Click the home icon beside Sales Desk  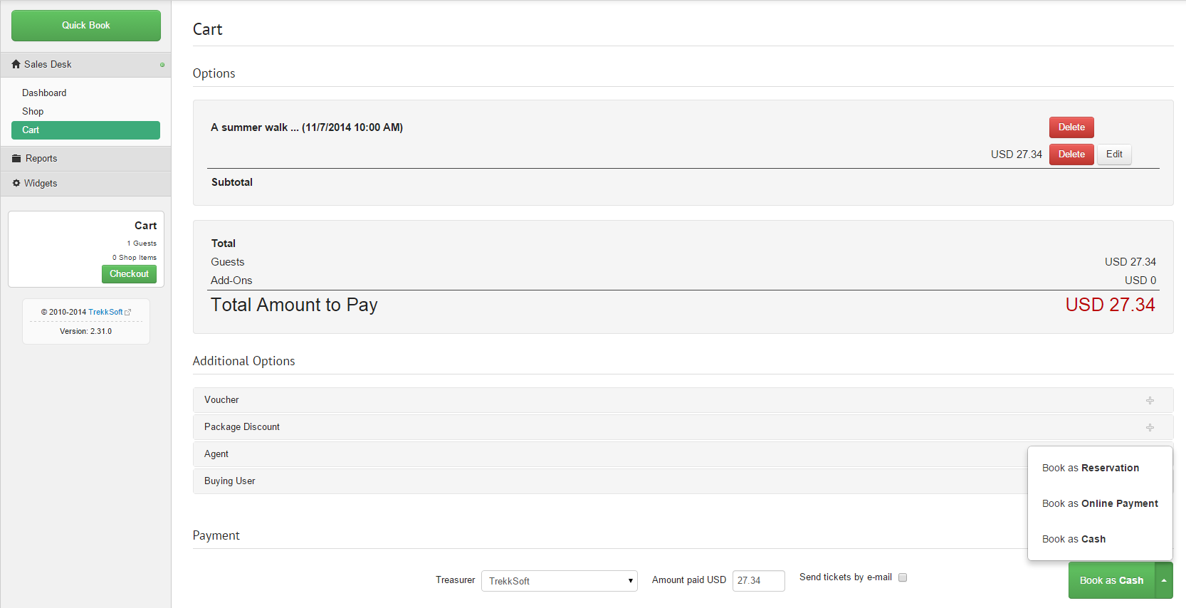pyautogui.click(x=16, y=64)
